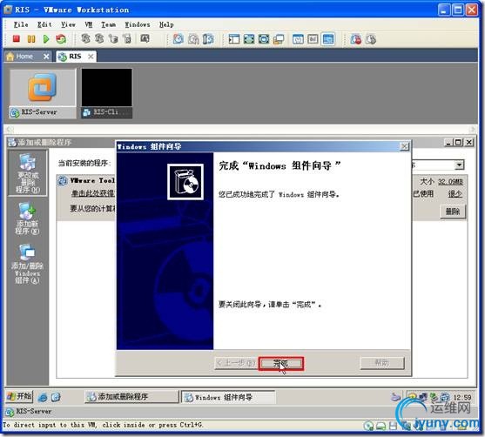Select 更改或删除程序 in sidebar
The image size is (485, 437).
pyautogui.click(x=28, y=173)
